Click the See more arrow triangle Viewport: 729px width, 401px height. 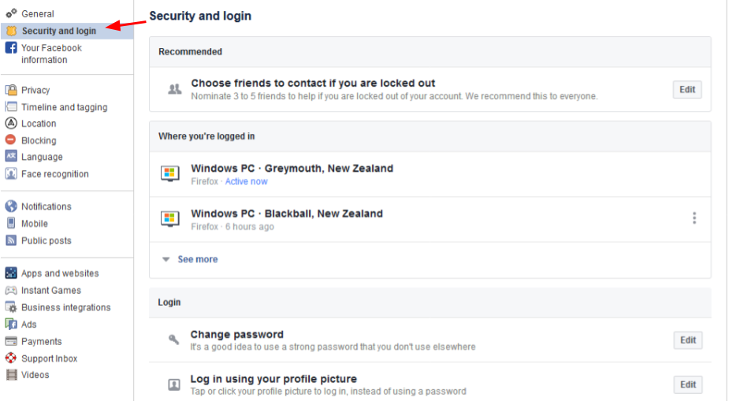tap(166, 259)
